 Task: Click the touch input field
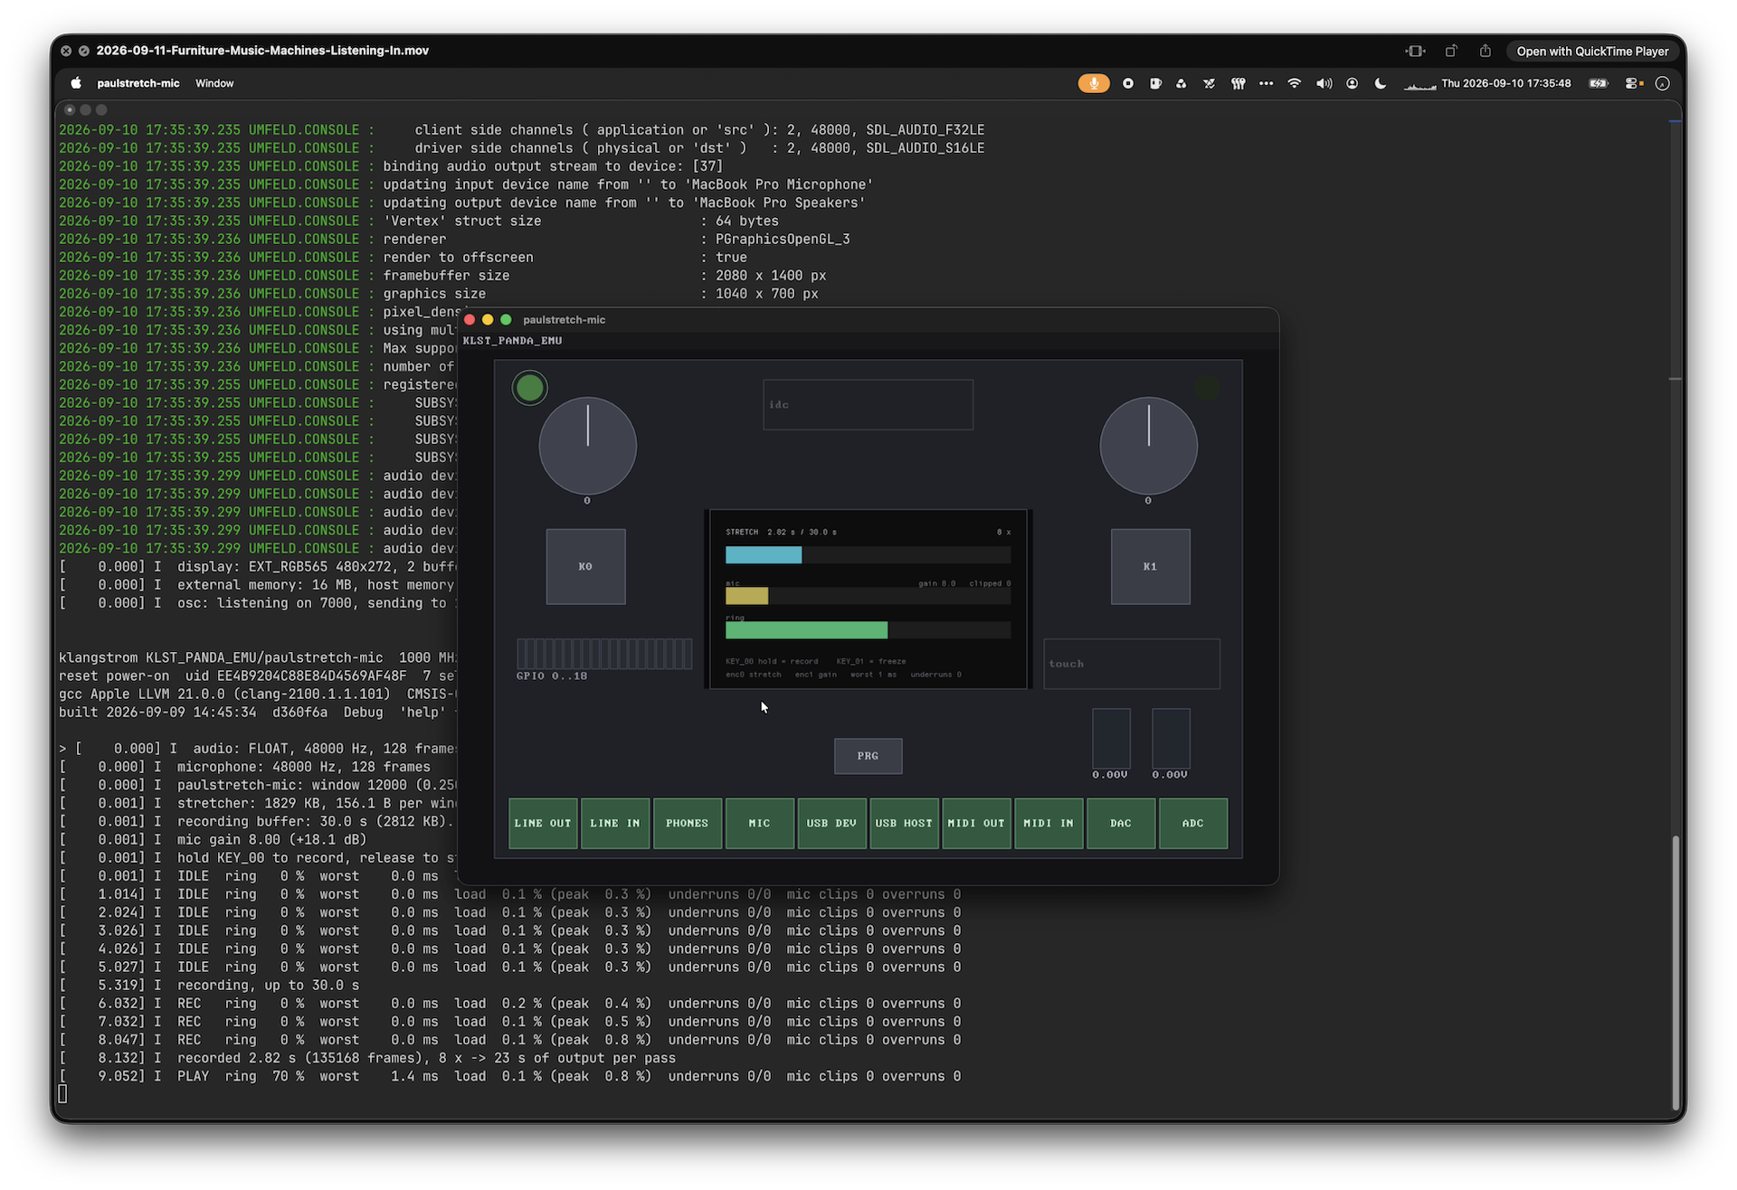point(1132,664)
